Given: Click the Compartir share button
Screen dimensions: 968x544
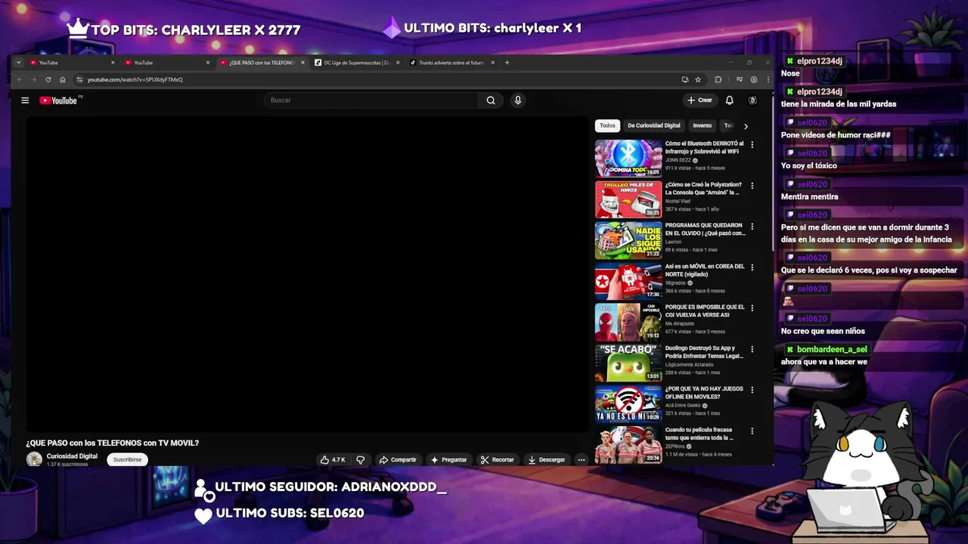Looking at the screenshot, I should click(x=398, y=459).
